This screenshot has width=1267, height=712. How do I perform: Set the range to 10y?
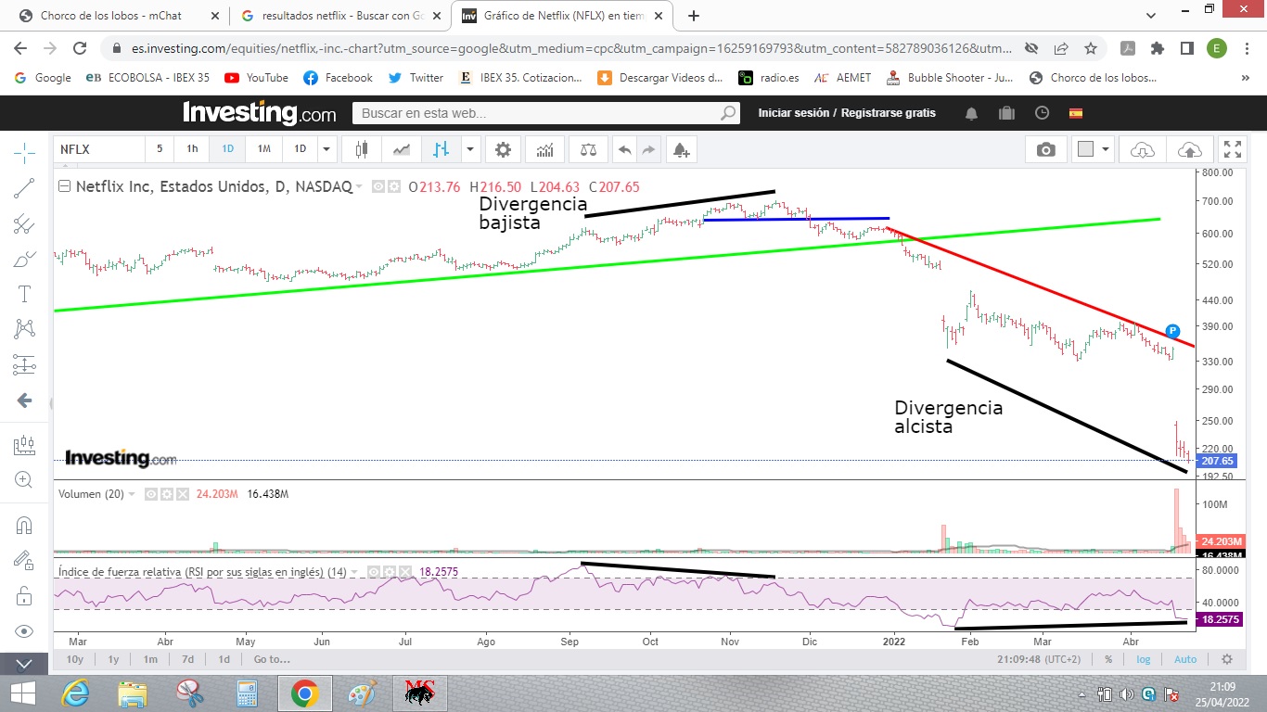[x=75, y=659]
